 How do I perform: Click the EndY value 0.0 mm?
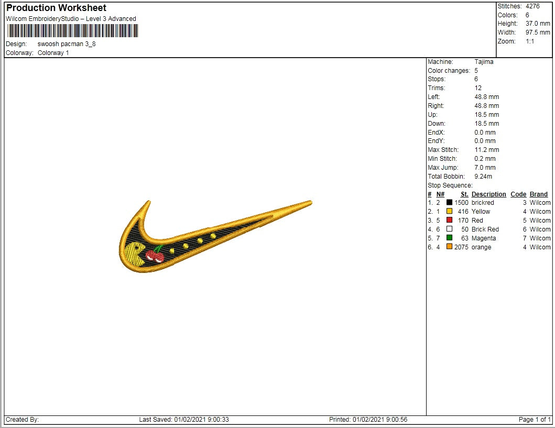click(x=485, y=141)
